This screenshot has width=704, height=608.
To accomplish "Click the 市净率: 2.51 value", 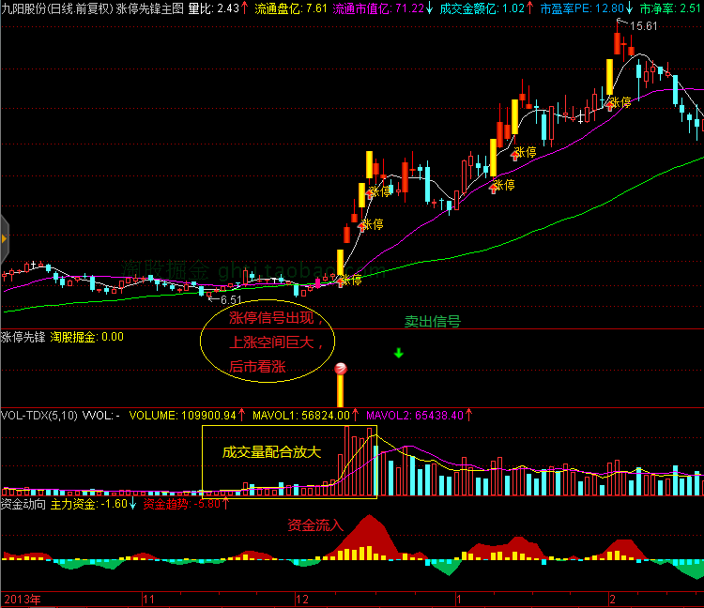I will click(670, 8).
